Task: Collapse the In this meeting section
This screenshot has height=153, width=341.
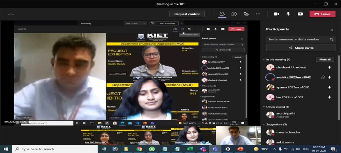Action: click(264, 60)
